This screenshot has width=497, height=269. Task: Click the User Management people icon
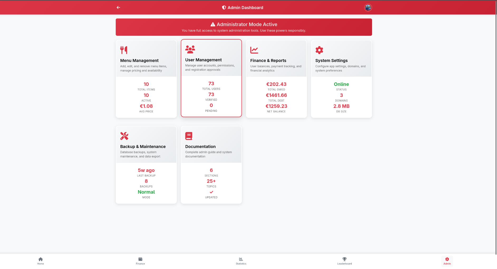coord(190,49)
